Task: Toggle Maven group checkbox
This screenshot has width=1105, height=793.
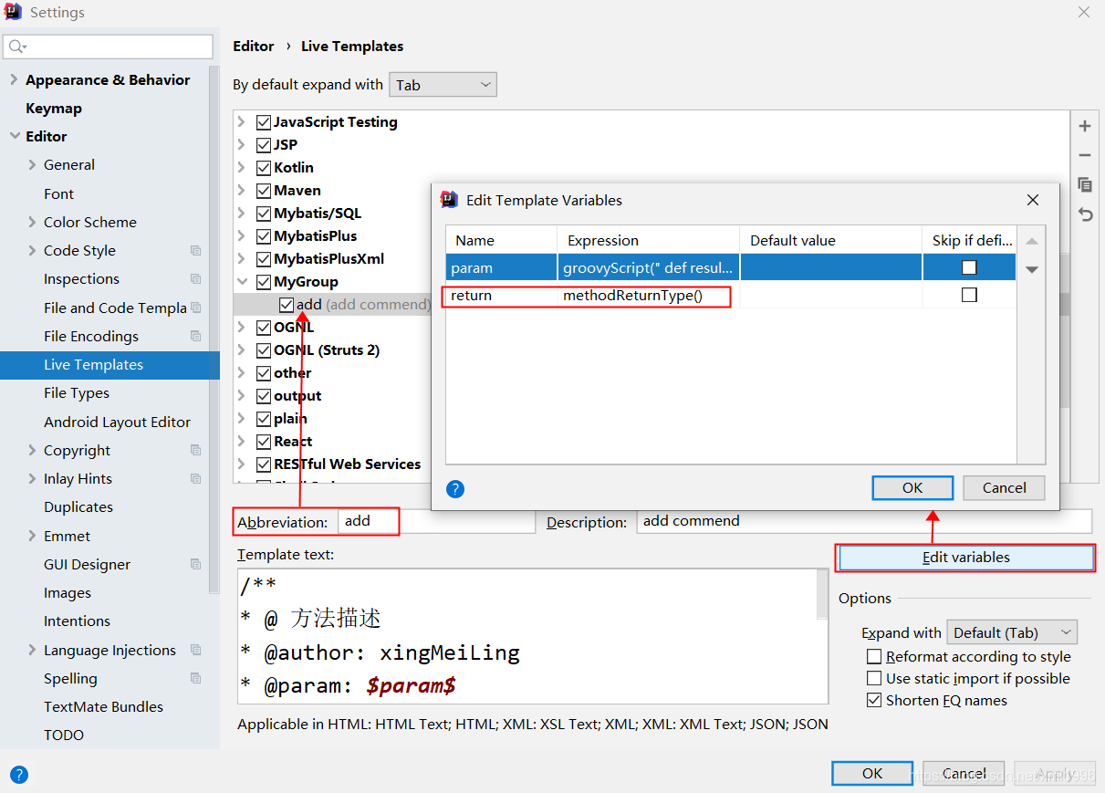Action: point(264,191)
